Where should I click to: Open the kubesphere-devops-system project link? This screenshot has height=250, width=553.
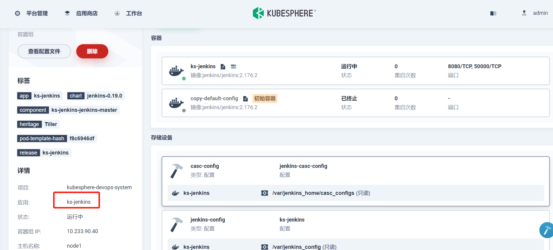pos(99,187)
